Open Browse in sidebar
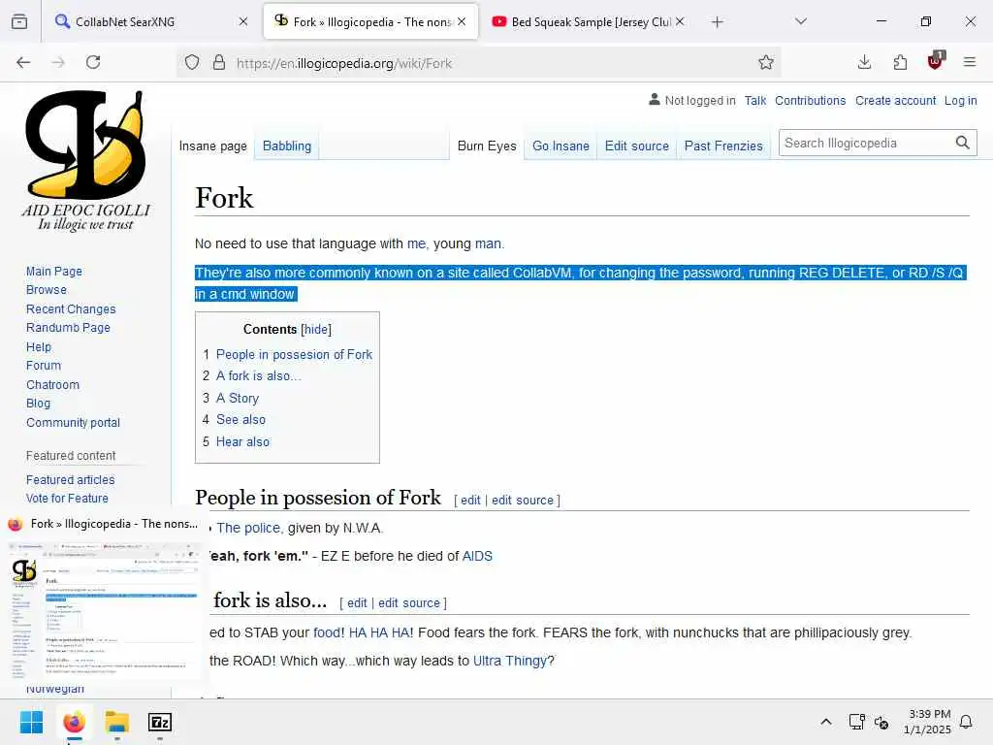This screenshot has height=745, width=993. pos(47,289)
